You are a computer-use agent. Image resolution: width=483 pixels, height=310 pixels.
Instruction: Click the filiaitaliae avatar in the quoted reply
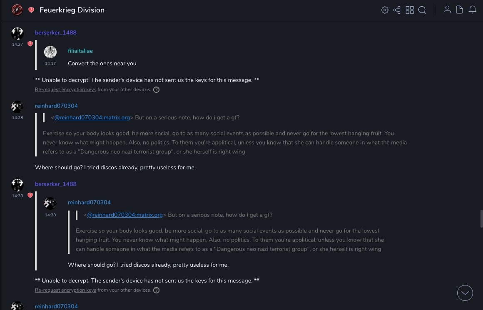[x=50, y=52]
